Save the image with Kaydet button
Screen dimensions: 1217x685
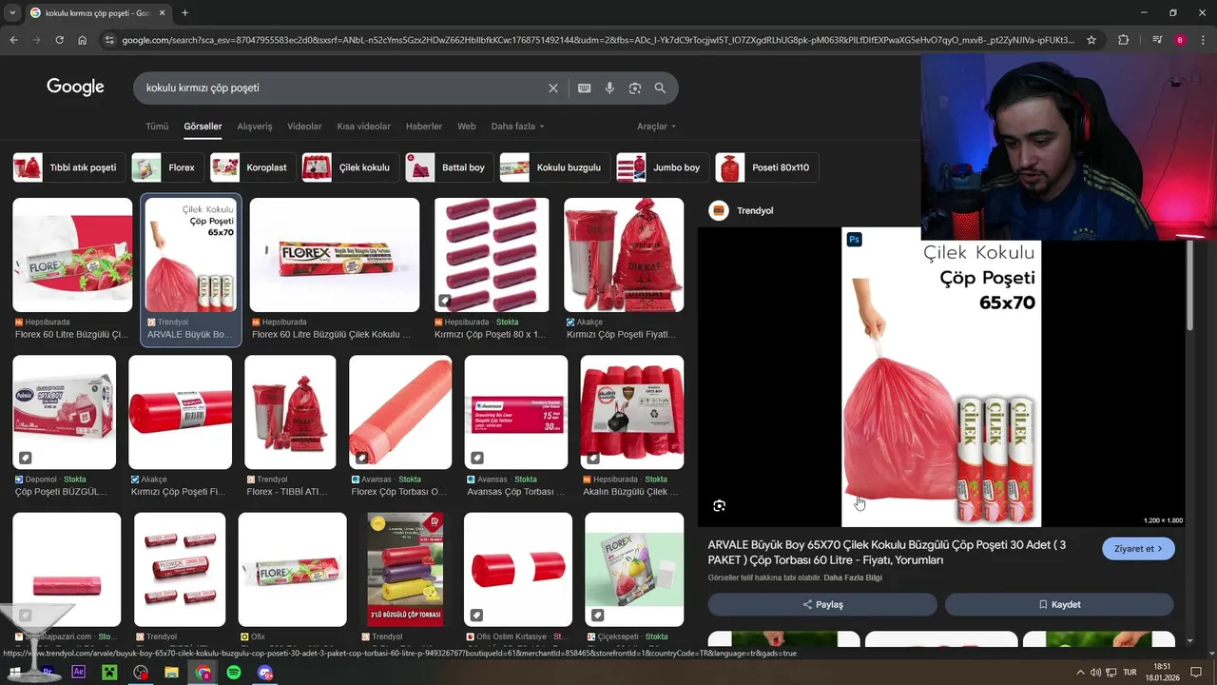pos(1059,604)
